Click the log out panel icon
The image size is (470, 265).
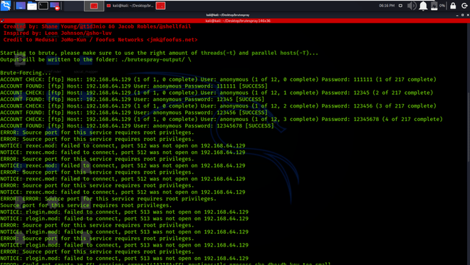464,6
